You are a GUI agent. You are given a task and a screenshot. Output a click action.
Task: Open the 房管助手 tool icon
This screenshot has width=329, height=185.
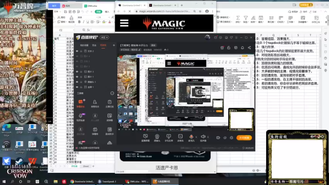pos(95,104)
